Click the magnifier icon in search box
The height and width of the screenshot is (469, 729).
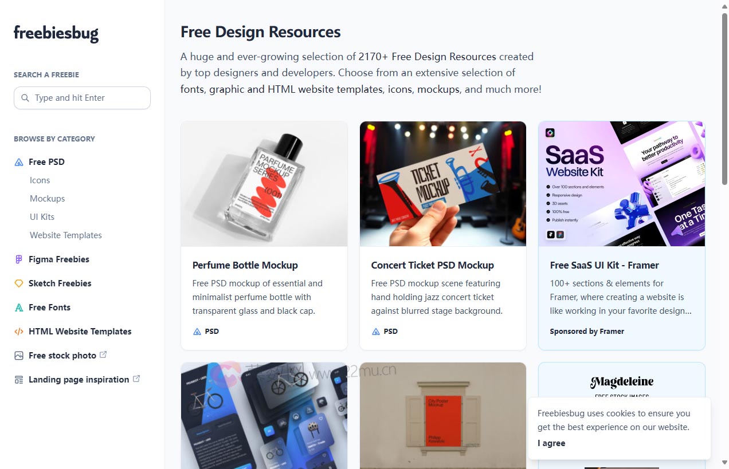point(25,98)
